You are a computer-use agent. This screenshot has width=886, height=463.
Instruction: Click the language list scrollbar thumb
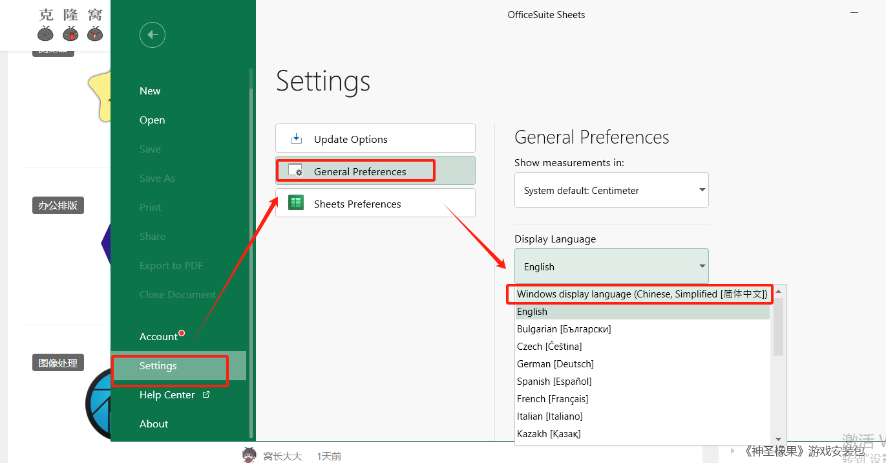pyautogui.click(x=778, y=327)
